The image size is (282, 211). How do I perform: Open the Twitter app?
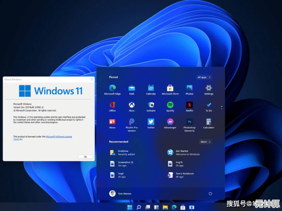151,122
